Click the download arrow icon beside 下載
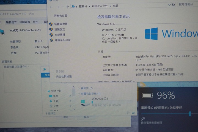198x132 pixels. click(51, 101)
